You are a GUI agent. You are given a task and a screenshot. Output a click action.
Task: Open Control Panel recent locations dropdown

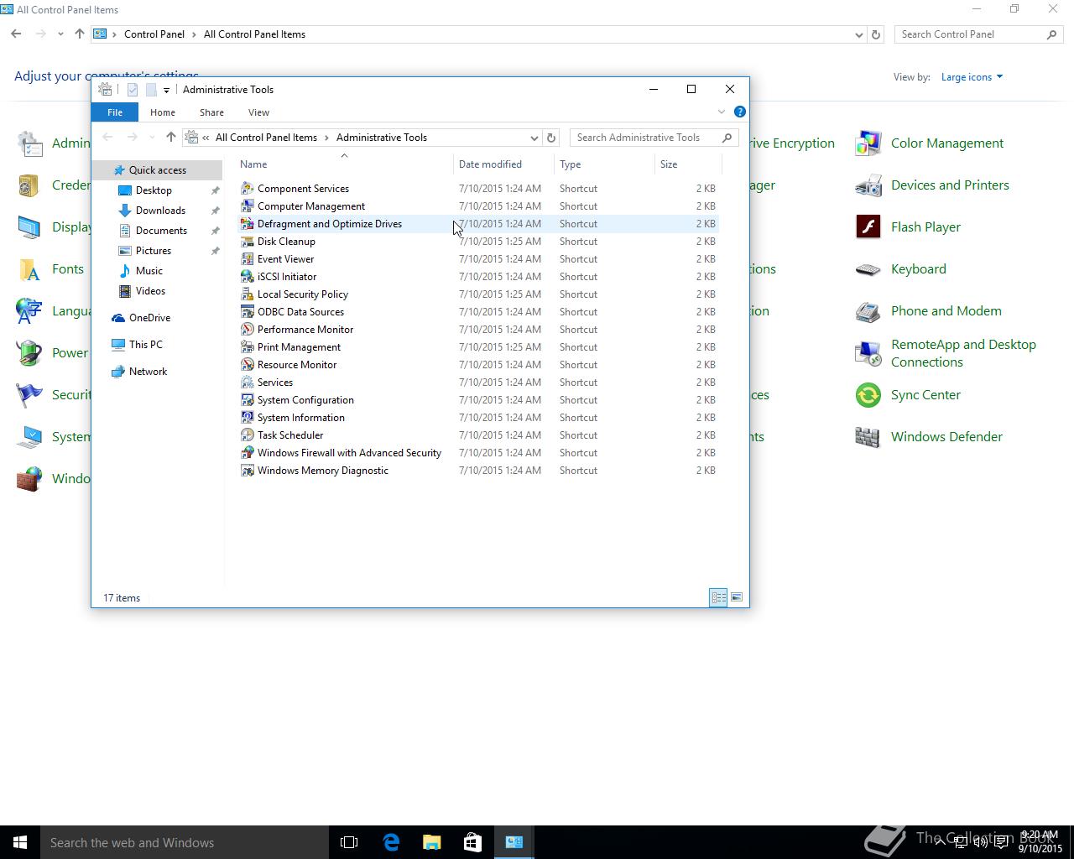(x=60, y=34)
